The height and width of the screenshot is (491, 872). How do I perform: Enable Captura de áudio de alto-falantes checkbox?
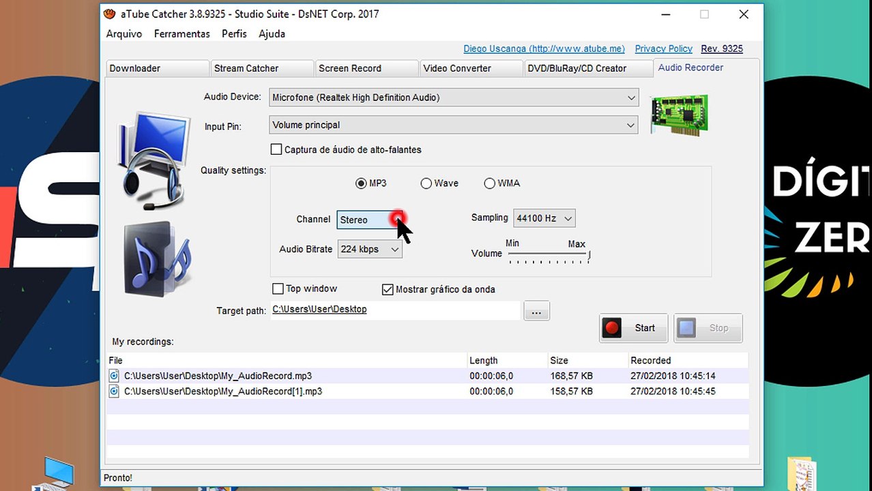276,149
